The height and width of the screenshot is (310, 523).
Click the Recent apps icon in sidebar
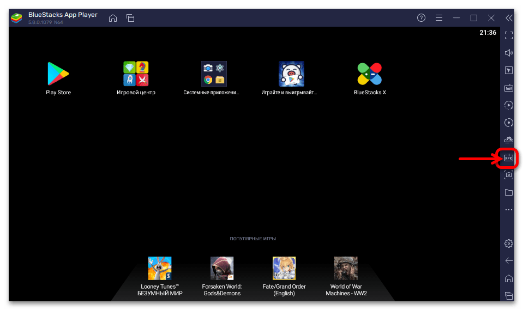509,296
